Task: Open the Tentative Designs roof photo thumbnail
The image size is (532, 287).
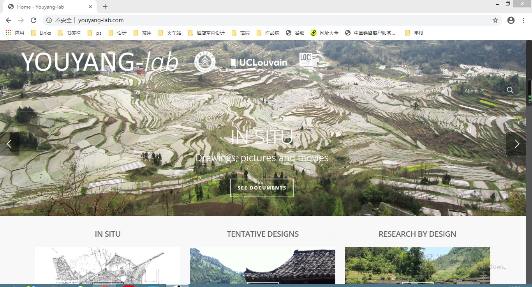Action: click(262, 266)
